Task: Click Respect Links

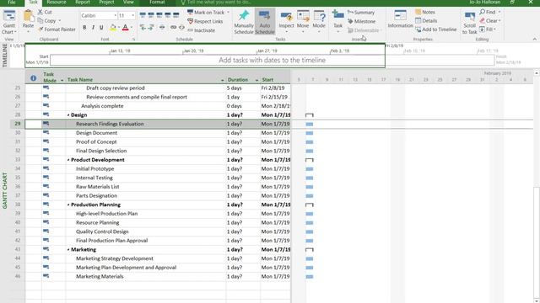Action: point(205,21)
